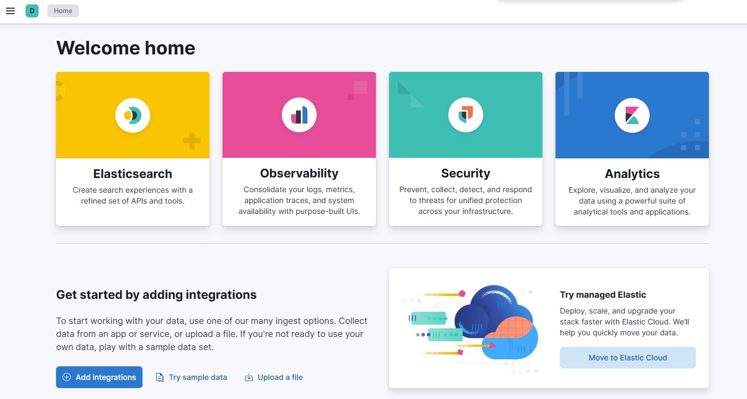Viewport: 747px width, 399px height.
Task: Open the Observability card title
Action: coord(299,173)
